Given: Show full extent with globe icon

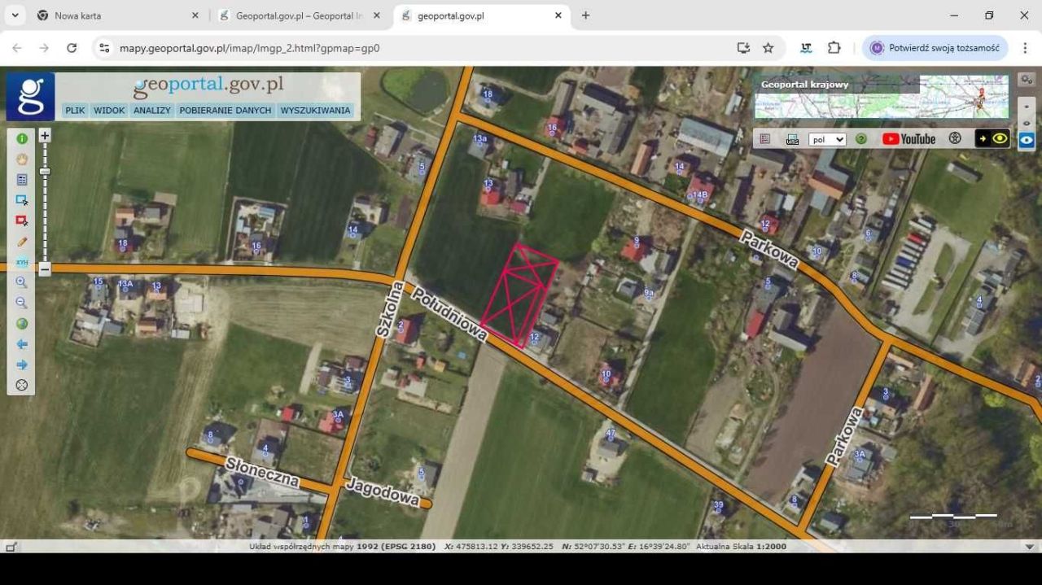Looking at the screenshot, I should pos(22,324).
